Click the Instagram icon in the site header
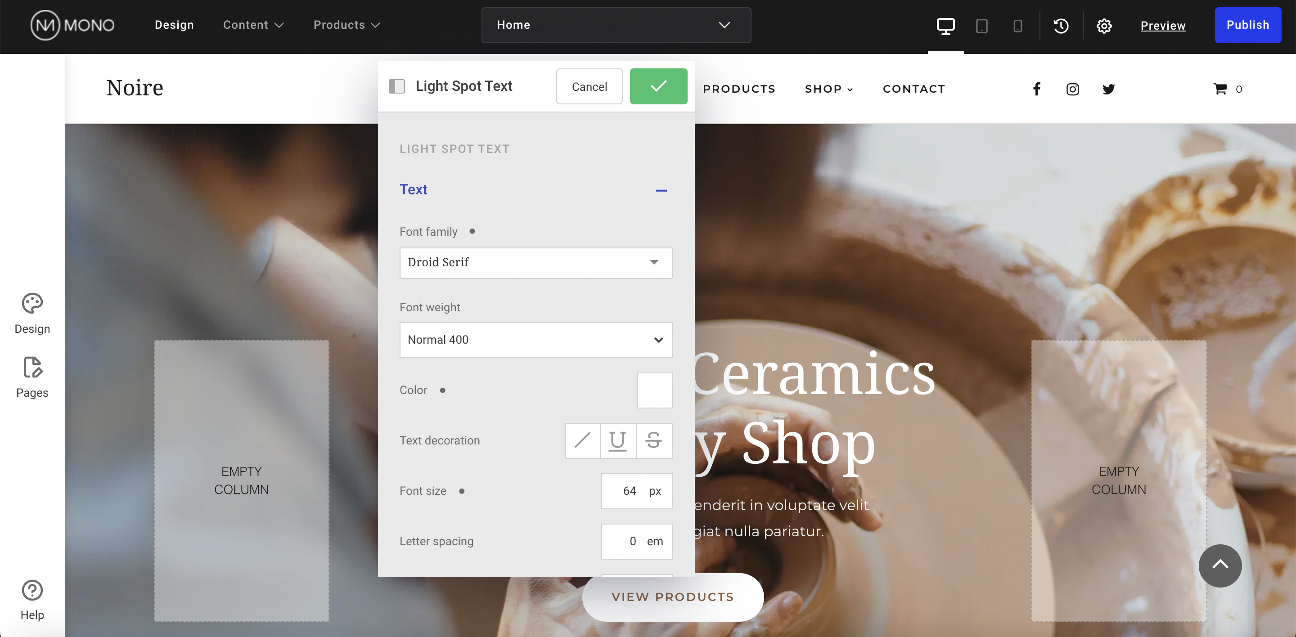The height and width of the screenshot is (637, 1296). click(1073, 89)
